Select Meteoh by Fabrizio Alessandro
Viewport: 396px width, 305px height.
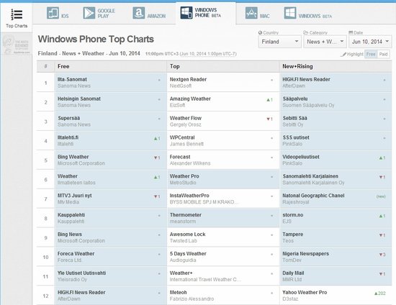(179, 292)
